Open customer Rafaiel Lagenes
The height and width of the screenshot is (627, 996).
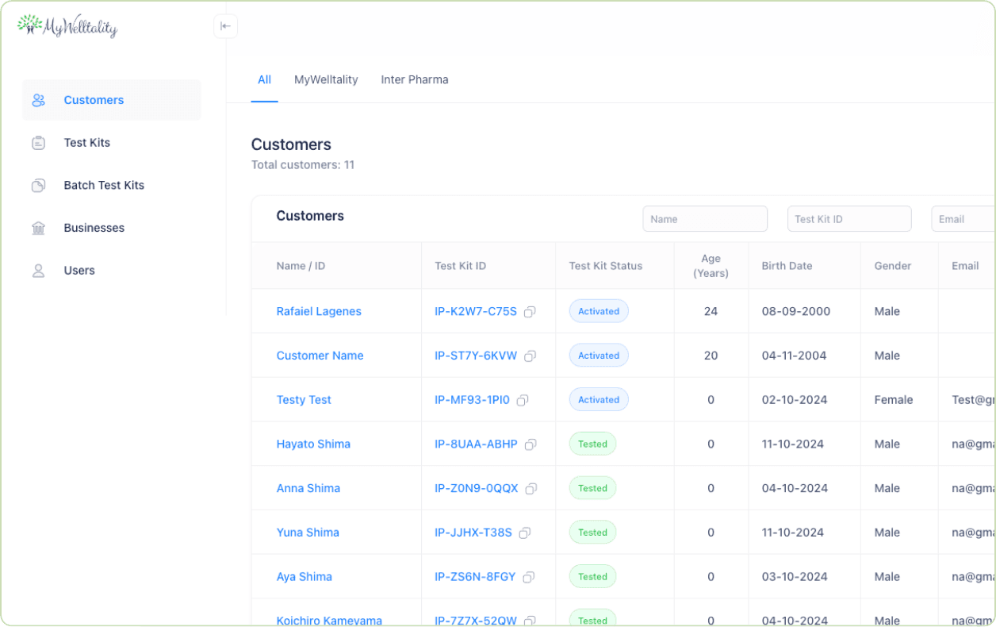[319, 311]
